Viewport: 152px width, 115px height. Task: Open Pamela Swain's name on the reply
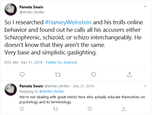(31, 86)
